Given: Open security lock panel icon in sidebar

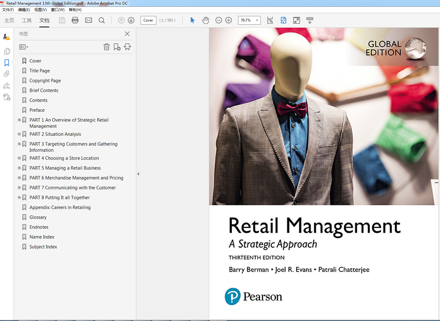Looking at the screenshot, I should click(x=7, y=97).
